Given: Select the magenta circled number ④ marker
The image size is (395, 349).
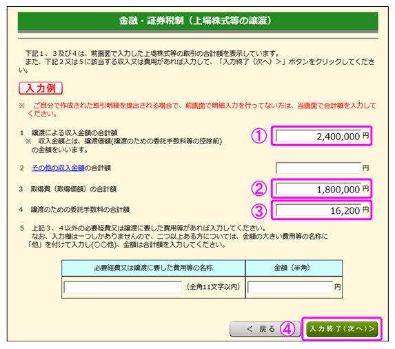Looking at the screenshot, I should (x=287, y=329).
